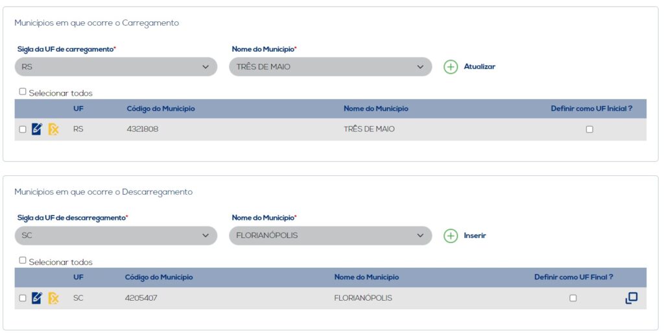Click the edit icon for the FLORIANÓPOLIS row

37,298
